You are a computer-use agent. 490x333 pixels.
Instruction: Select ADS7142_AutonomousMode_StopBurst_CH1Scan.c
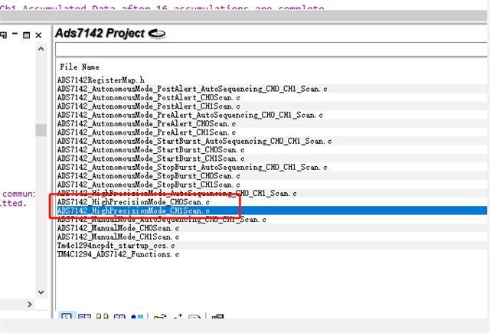[149, 185]
